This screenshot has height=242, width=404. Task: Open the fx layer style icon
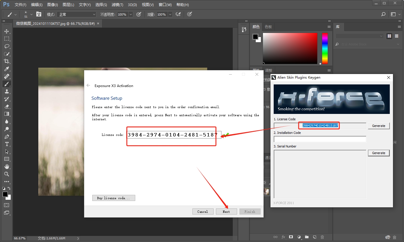tap(283, 237)
